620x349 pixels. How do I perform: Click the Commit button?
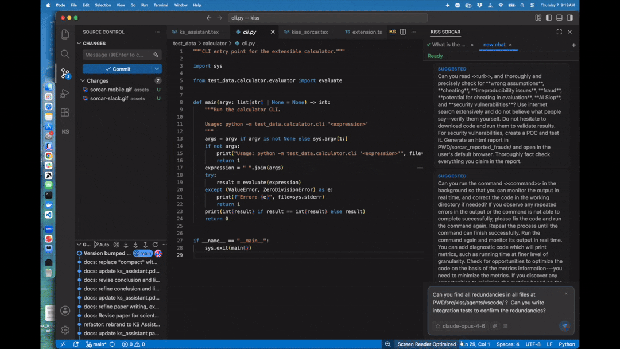118,69
